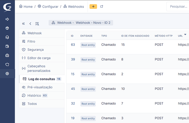Go to first record with double chevron
The image size is (189, 123).
(x=23, y=24)
